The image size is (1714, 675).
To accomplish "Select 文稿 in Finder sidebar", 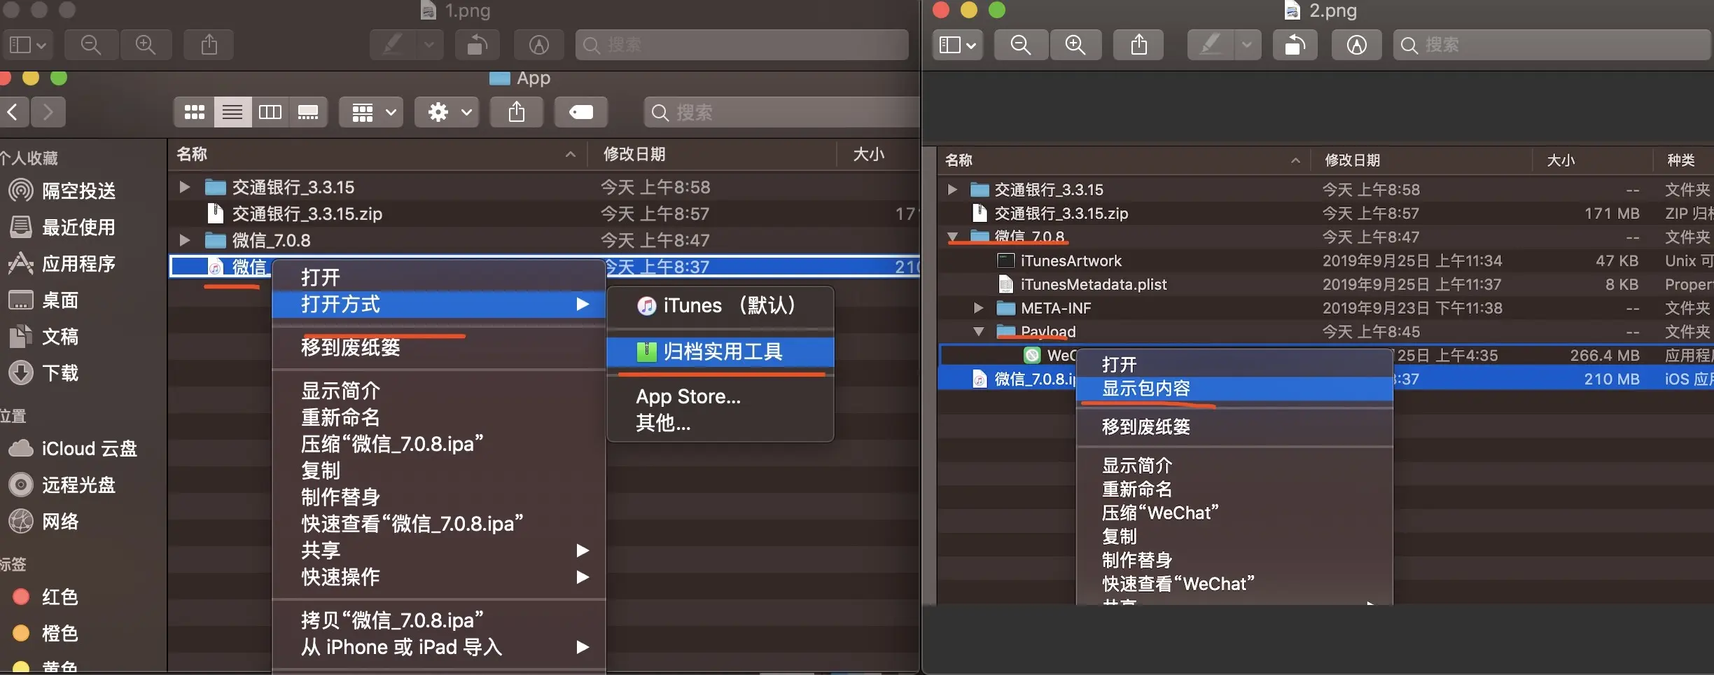I will [43, 336].
